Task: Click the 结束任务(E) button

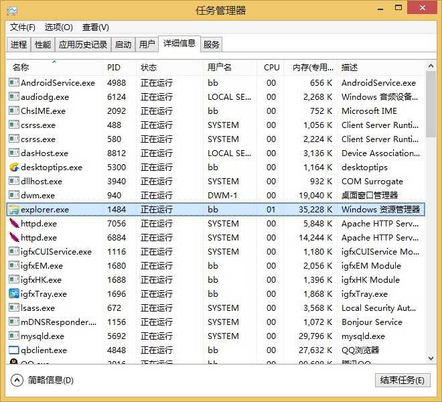Action: tap(402, 381)
